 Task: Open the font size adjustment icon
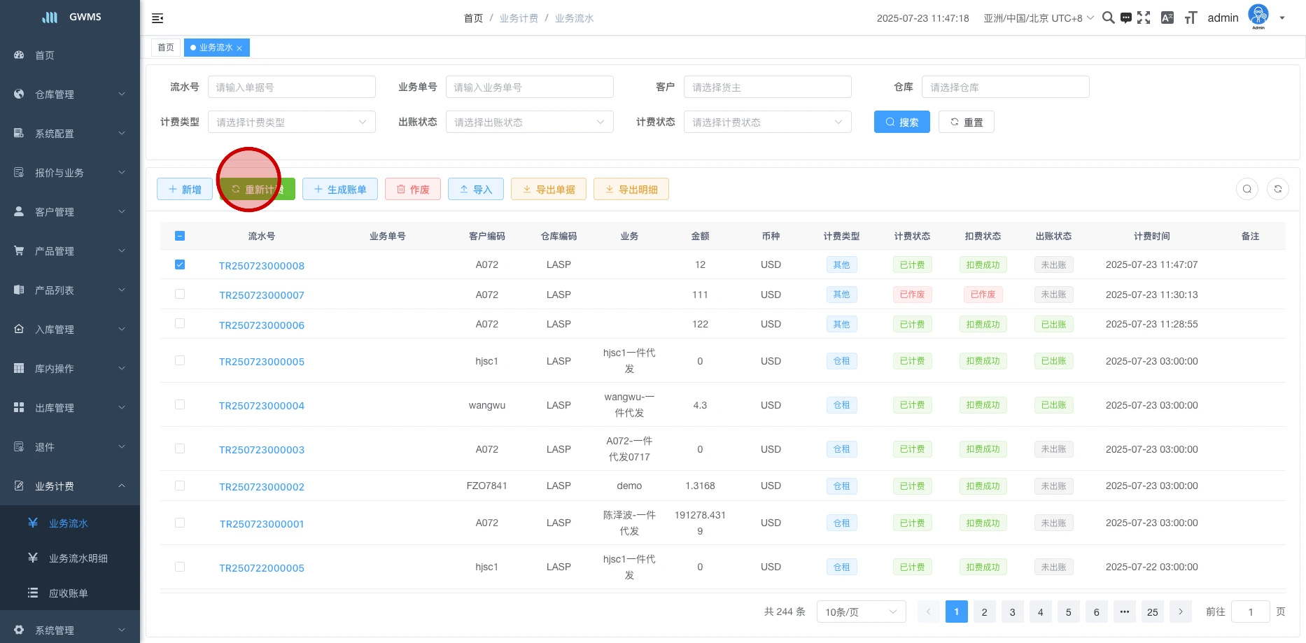[x=1191, y=18]
